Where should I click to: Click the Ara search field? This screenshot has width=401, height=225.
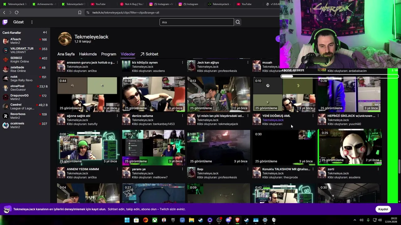pos(197,22)
